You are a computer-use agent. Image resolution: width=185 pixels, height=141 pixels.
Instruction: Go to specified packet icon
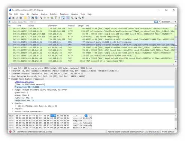(52, 18)
